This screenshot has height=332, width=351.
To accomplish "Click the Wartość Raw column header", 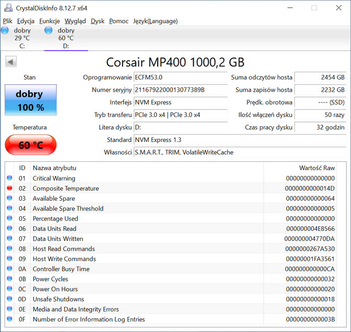I will [300, 168].
